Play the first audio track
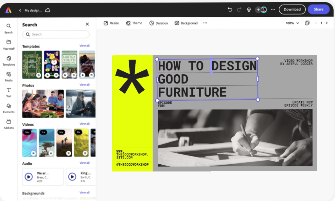This screenshot has width=335, height=201. click(x=29, y=177)
